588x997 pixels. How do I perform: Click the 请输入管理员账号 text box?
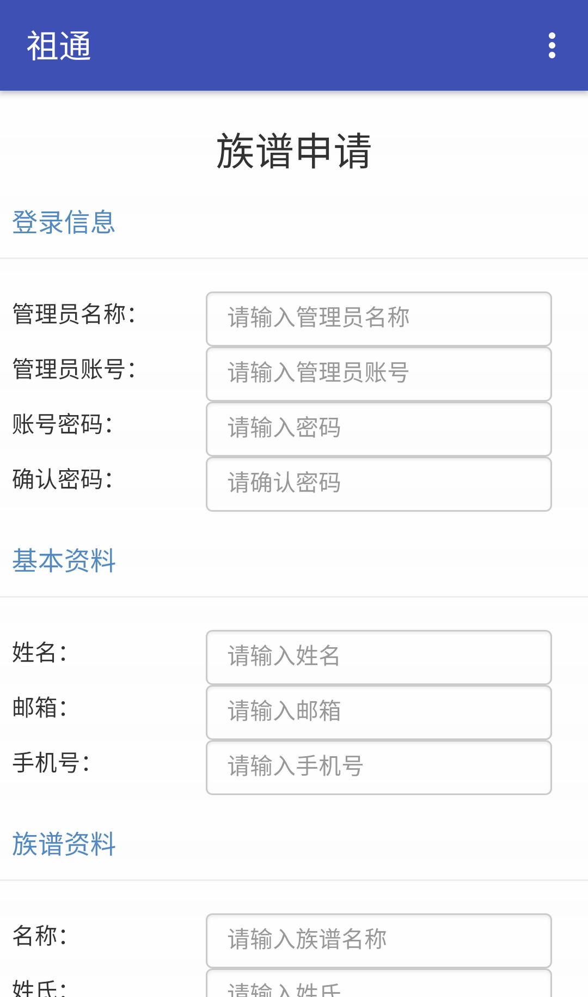[x=378, y=374]
